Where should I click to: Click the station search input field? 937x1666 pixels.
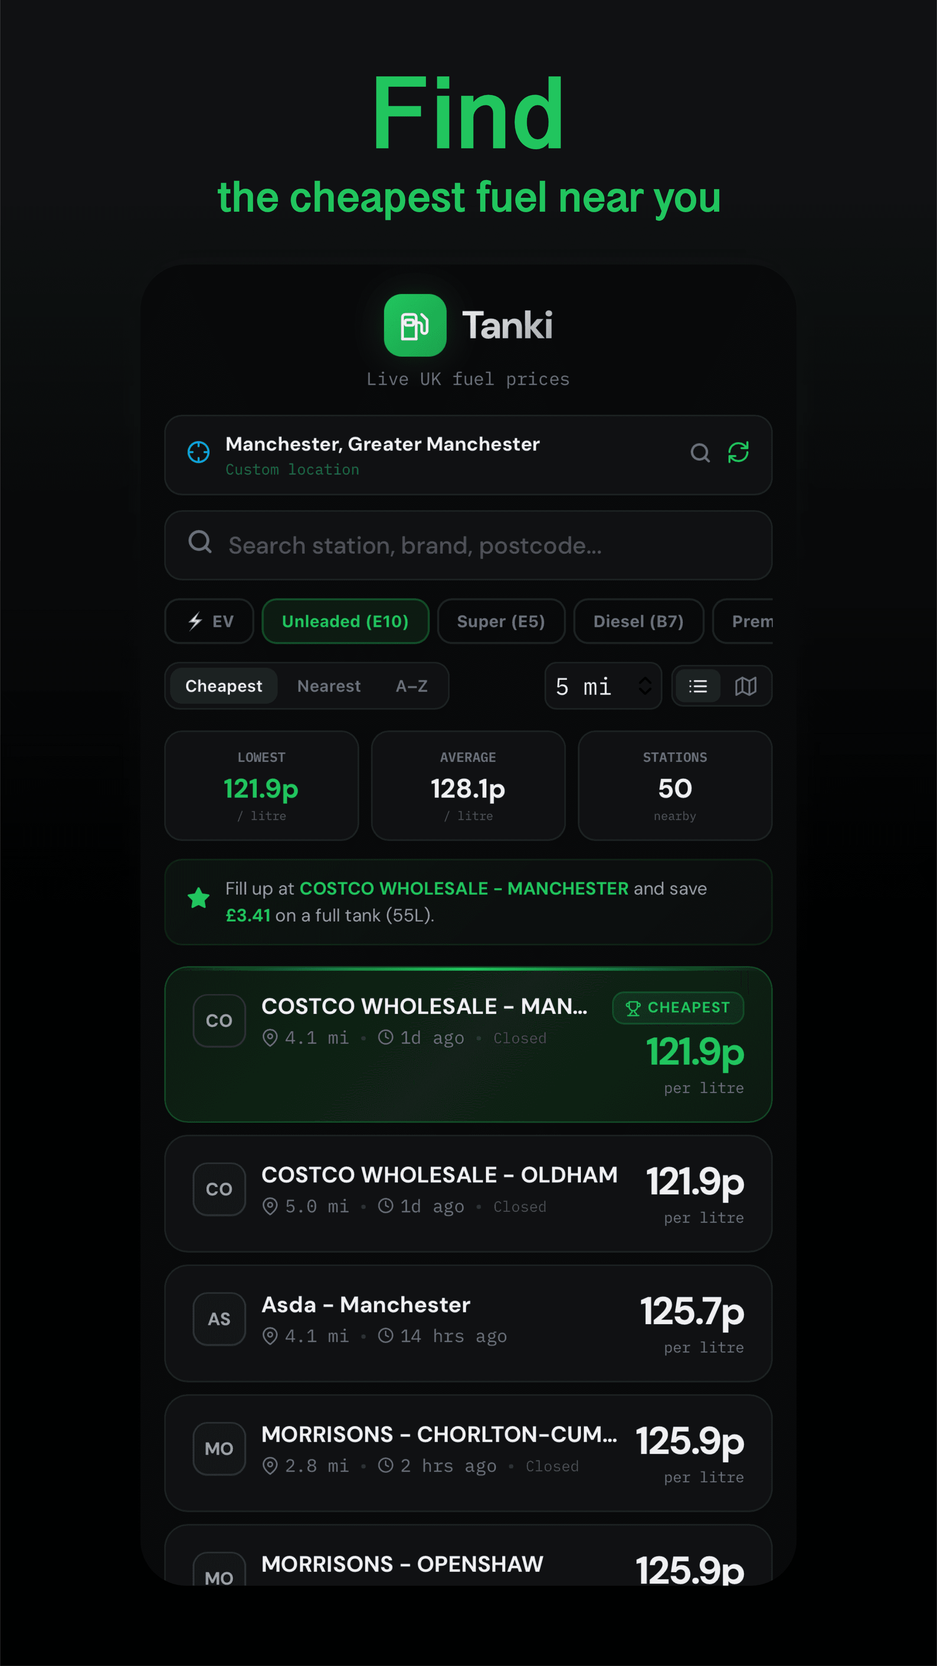click(468, 545)
